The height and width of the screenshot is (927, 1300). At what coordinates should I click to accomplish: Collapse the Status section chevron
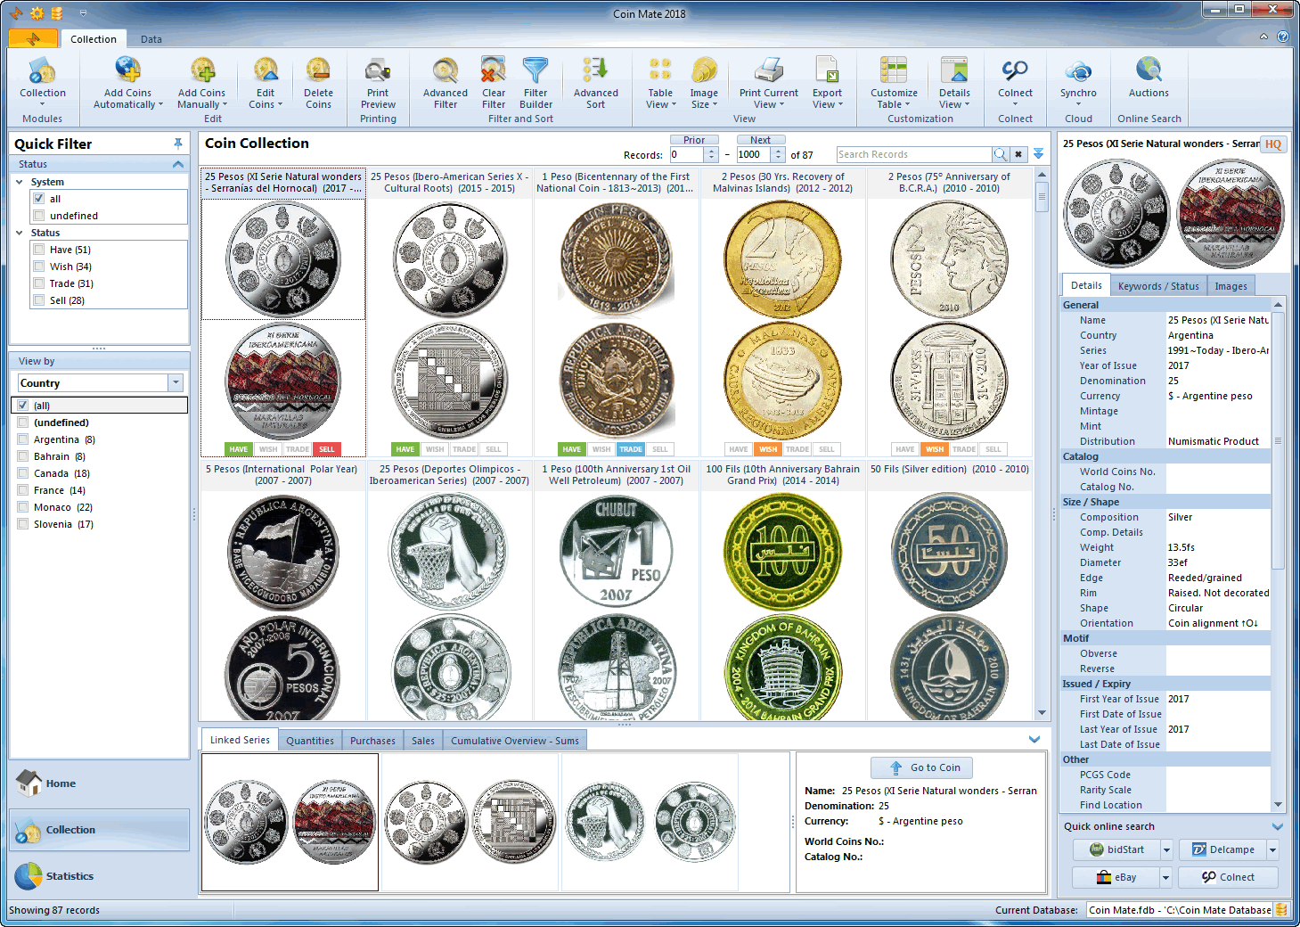[178, 164]
